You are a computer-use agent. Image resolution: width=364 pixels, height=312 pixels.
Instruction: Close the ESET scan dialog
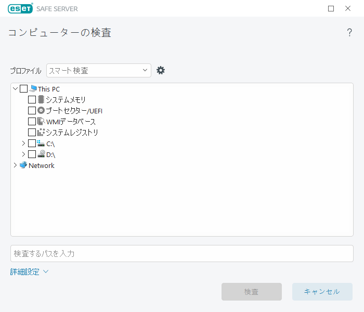point(348,9)
